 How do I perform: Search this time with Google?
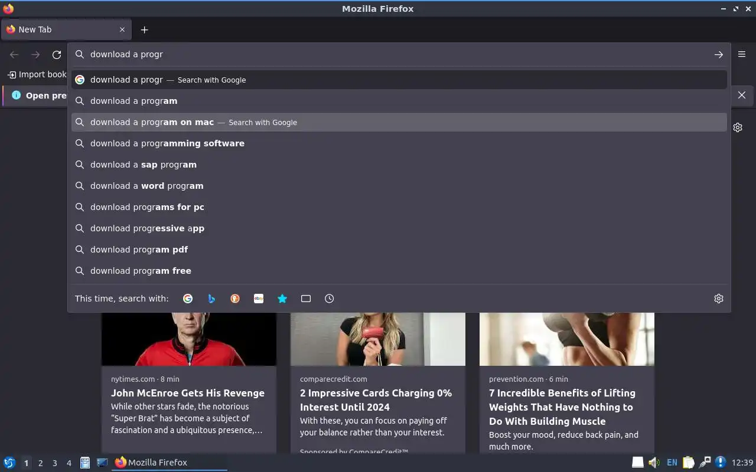click(188, 299)
